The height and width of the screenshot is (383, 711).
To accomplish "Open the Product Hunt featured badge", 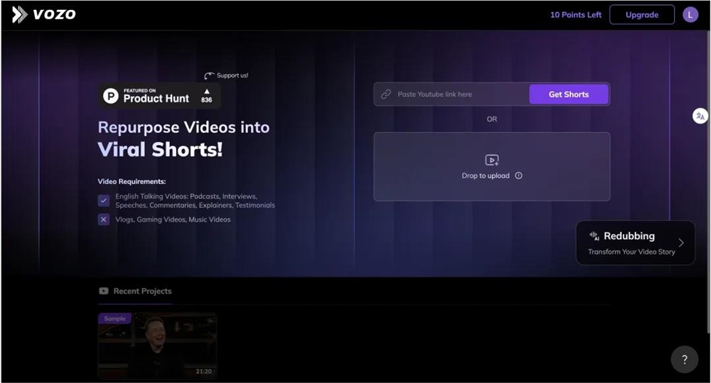I will [x=159, y=96].
